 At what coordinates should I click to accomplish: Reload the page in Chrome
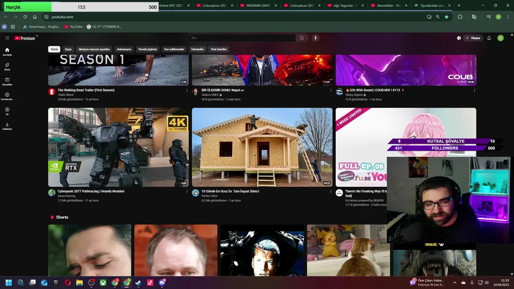[25, 17]
